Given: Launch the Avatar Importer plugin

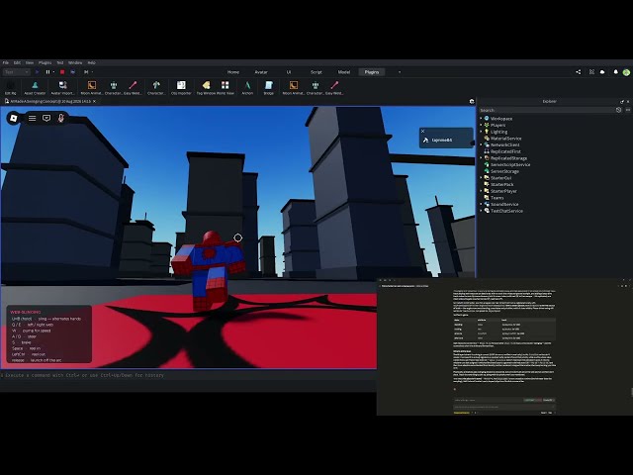Looking at the screenshot, I should click(x=62, y=87).
